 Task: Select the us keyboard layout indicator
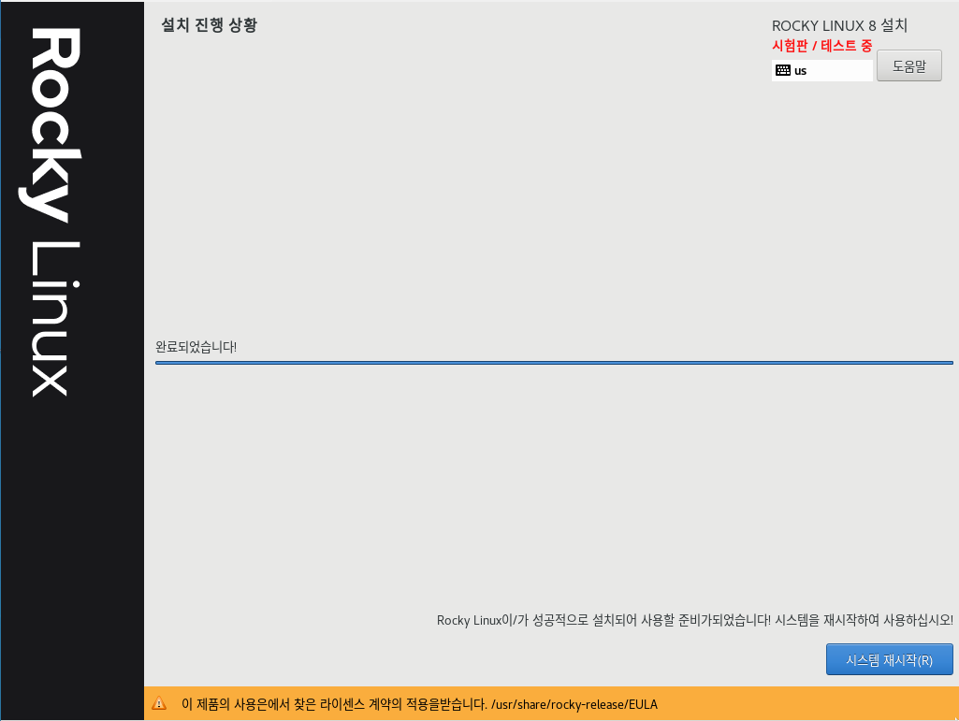[x=822, y=70]
